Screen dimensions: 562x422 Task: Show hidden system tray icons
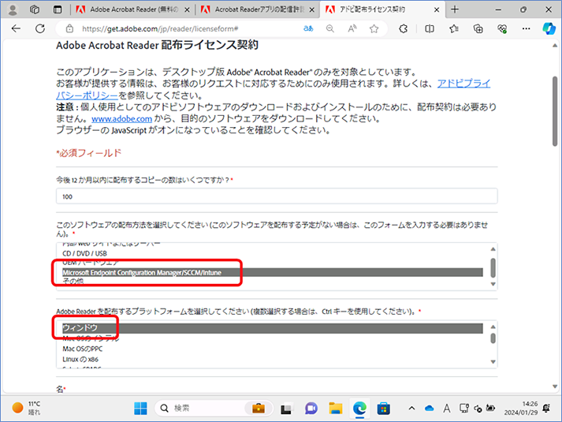click(x=411, y=408)
